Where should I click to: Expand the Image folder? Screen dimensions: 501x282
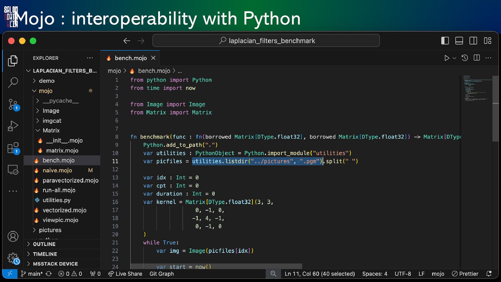[x=62, y=111]
